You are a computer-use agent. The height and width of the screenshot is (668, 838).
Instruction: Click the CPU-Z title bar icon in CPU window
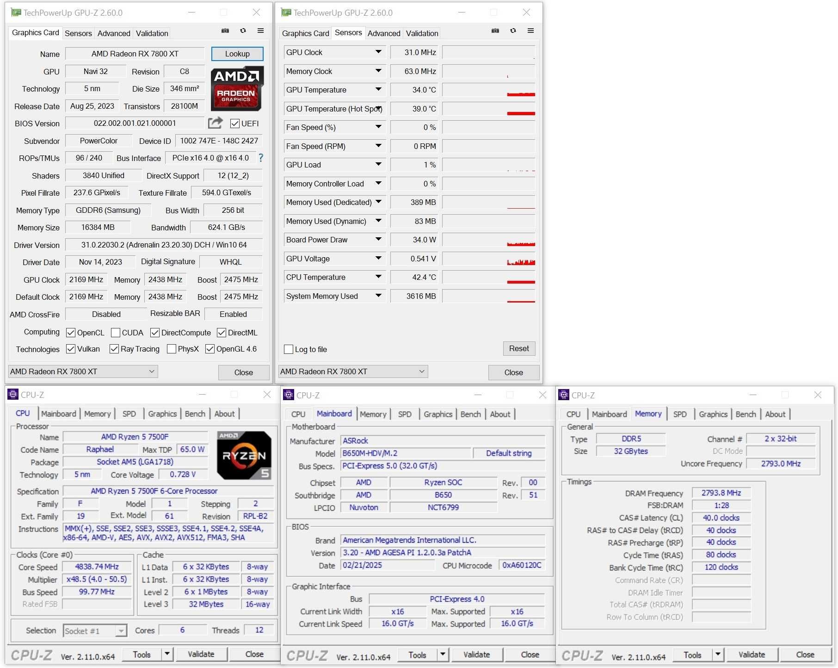(x=13, y=394)
